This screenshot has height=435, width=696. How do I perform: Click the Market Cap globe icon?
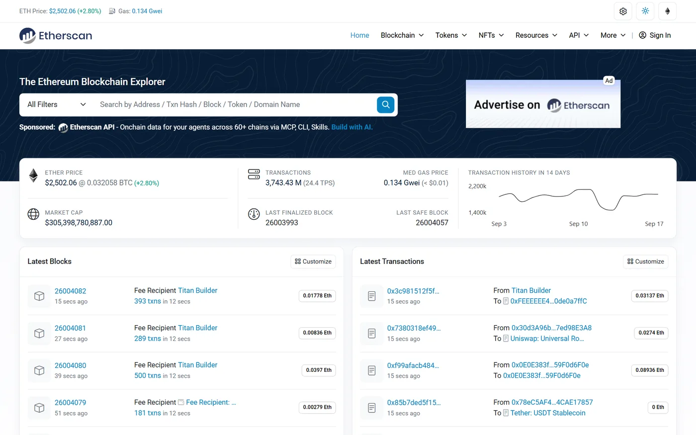pyautogui.click(x=33, y=214)
